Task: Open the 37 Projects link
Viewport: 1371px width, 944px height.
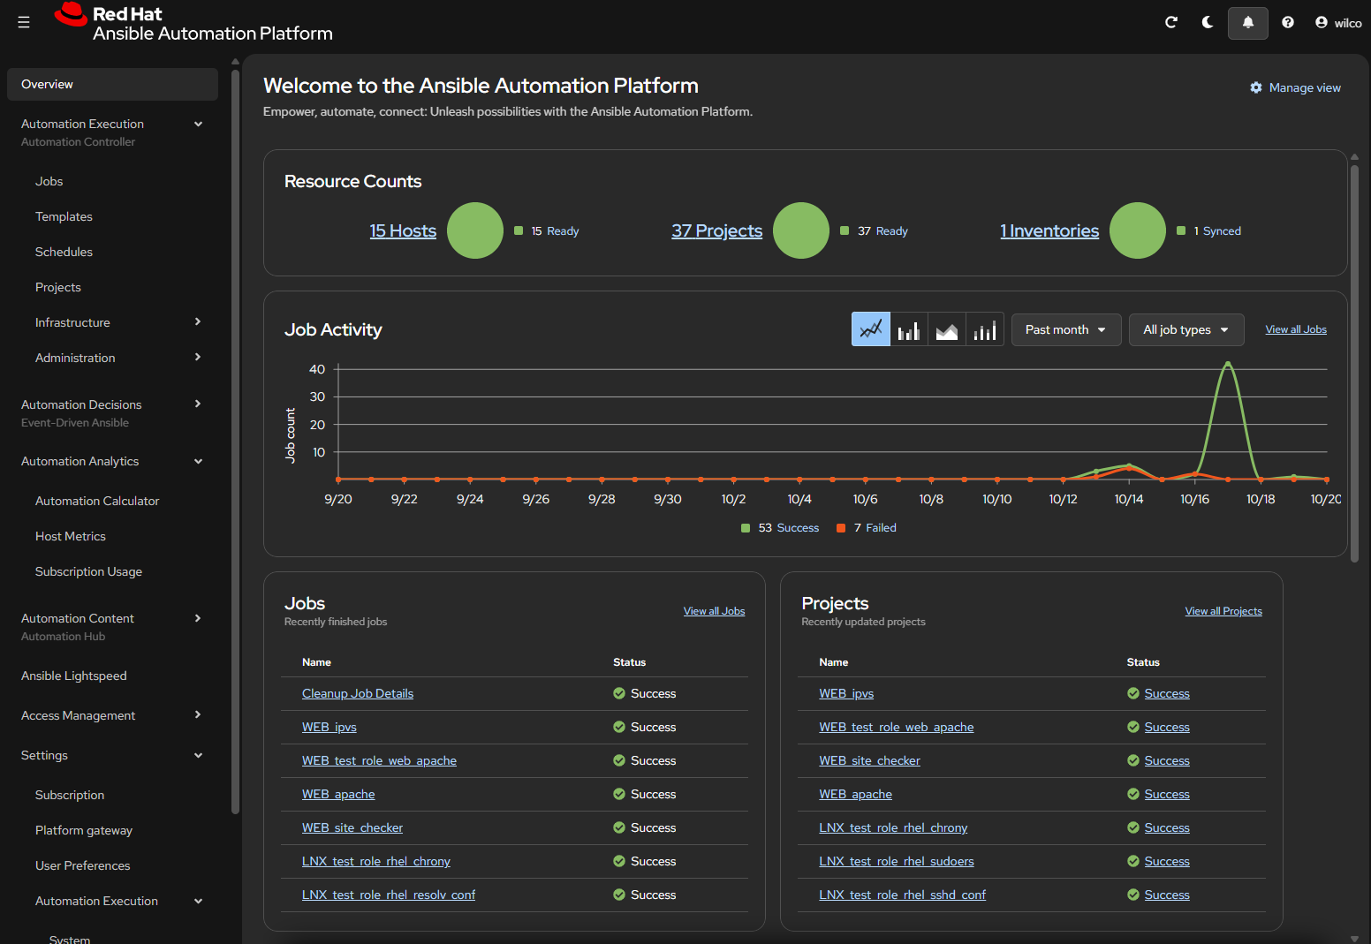Action: point(716,230)
